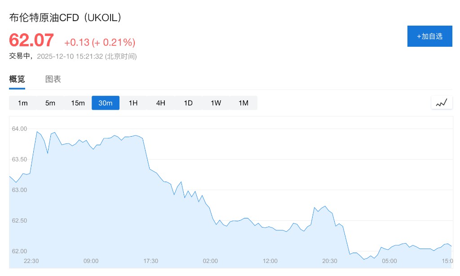The width and height of the screenshot is (460, 276).
Task: Click the 62.07 current price
Action: [31, 40]
